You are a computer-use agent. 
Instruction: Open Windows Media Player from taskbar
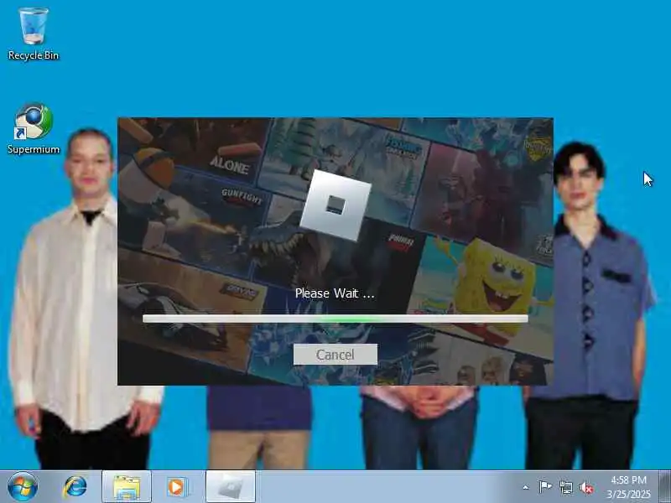point(177,487)
